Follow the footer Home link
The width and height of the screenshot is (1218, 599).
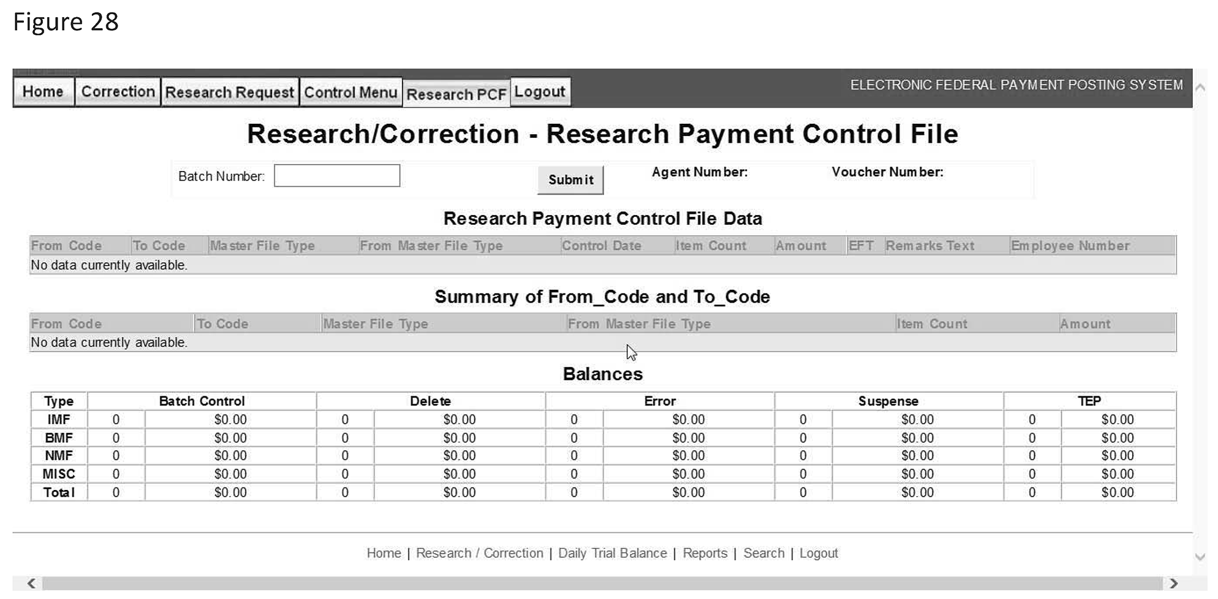(384, 553)
